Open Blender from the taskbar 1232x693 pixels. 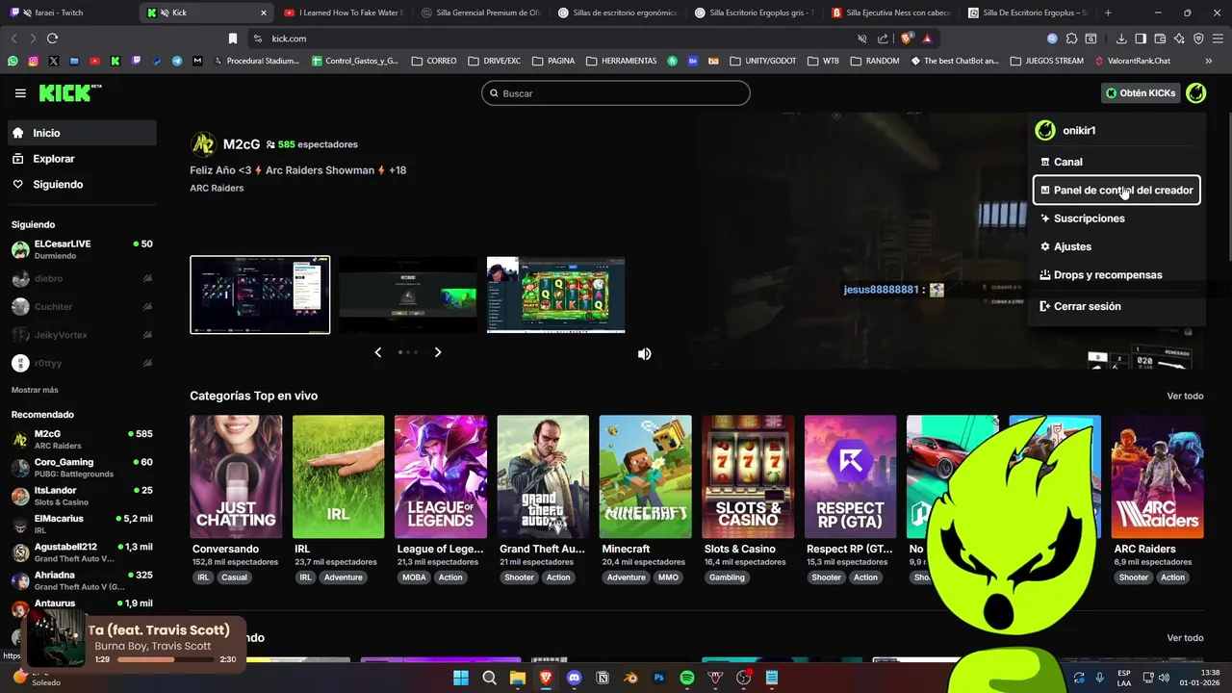click(x=630, y=678)
